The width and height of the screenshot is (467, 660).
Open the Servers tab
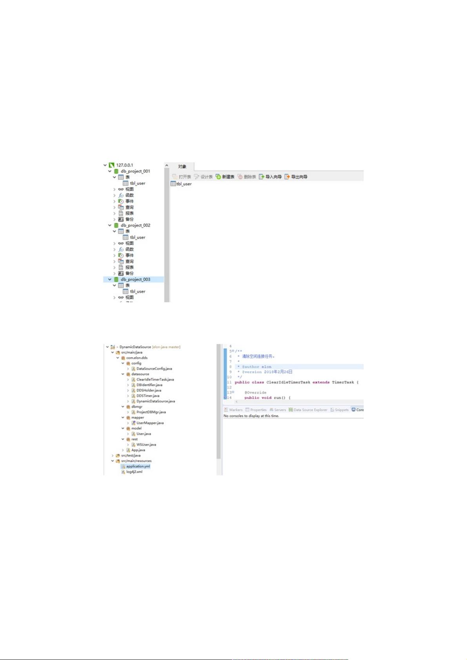278,410
